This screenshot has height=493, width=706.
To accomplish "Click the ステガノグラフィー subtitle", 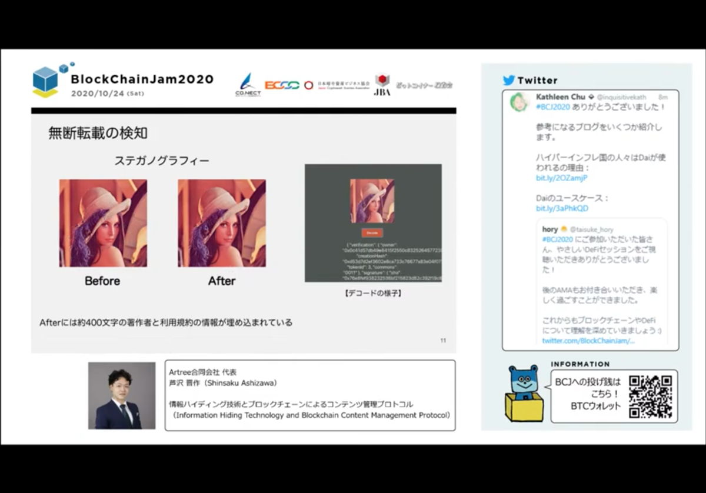I will pos(162,160).
